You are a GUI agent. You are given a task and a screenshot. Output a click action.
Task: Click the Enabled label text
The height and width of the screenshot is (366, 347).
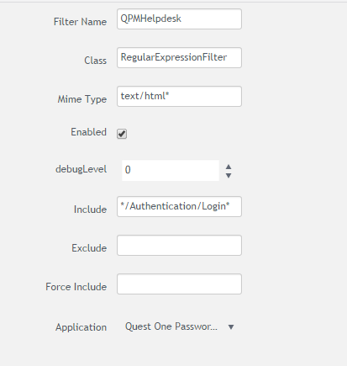click(x=88, y=132)
